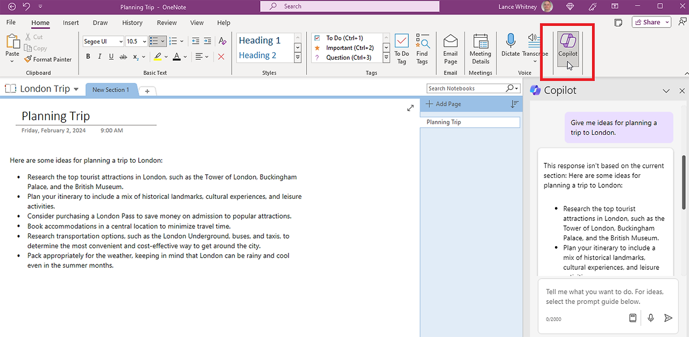Image resolution: width=689 pixels, height=337 pixels.
Task: Open the Copilot prompt guide book icon
Action: tap(633, 318)
